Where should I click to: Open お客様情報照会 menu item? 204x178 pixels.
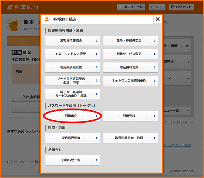(72, 41)
